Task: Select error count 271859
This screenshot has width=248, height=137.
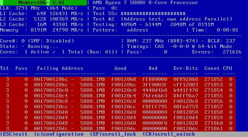Action: 214,118
